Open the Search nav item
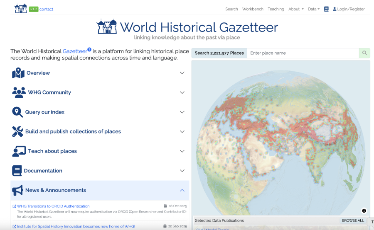This screenshot has height=230, width=374. click(231, 9)
